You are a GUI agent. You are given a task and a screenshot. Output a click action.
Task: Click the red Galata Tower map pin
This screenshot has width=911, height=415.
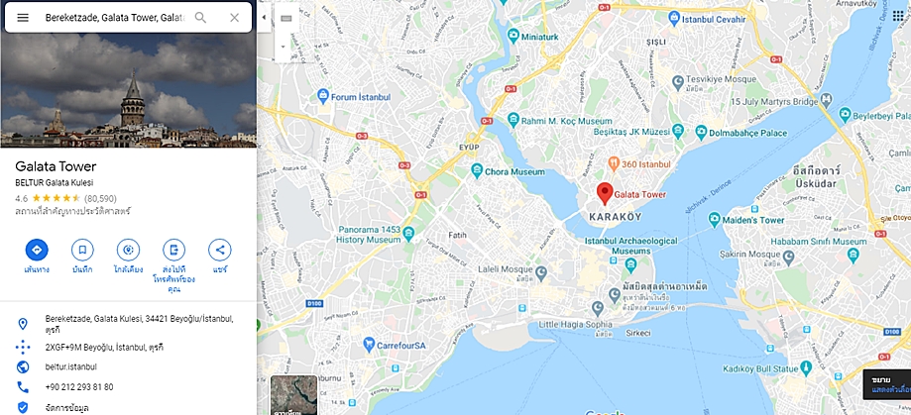605,194
